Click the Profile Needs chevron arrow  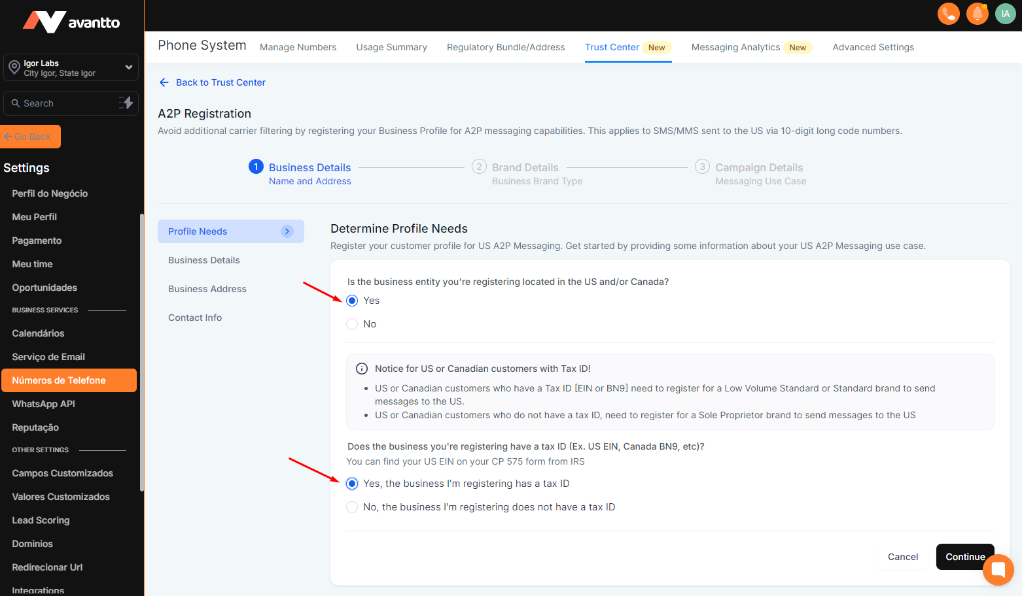pyautogui.click(x=287, y=231)
